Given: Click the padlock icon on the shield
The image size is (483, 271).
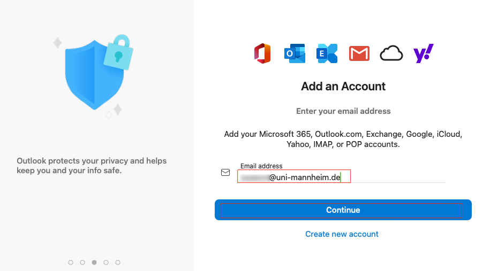Looking at the screenshot, I should (118, 53).
